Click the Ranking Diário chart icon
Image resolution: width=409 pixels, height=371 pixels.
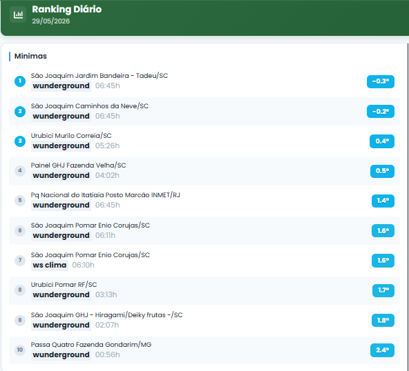tap(18, 14)
